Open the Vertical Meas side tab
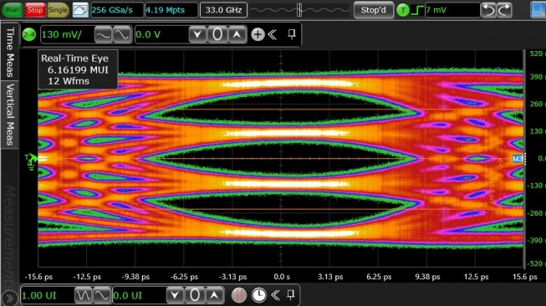The image size is (546, 306). 10,115
